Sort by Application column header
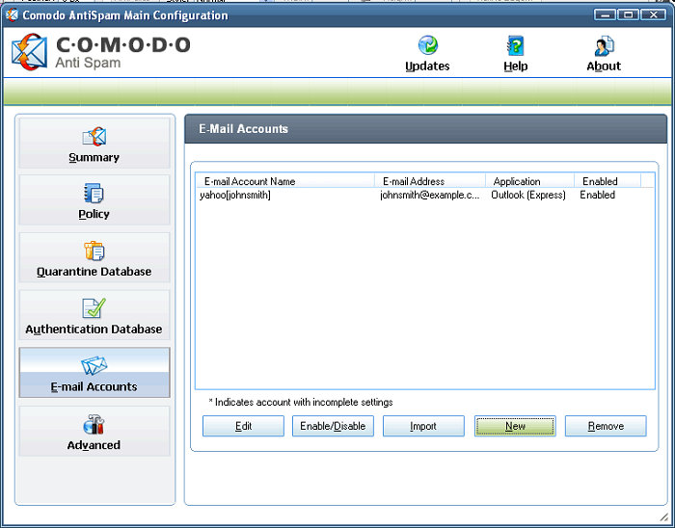This screenshot has height=528, width=675. click(530, 181)
